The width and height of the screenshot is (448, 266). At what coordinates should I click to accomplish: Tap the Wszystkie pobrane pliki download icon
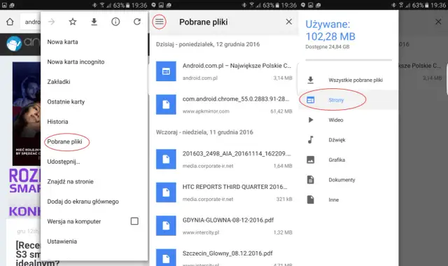(311, 80)
